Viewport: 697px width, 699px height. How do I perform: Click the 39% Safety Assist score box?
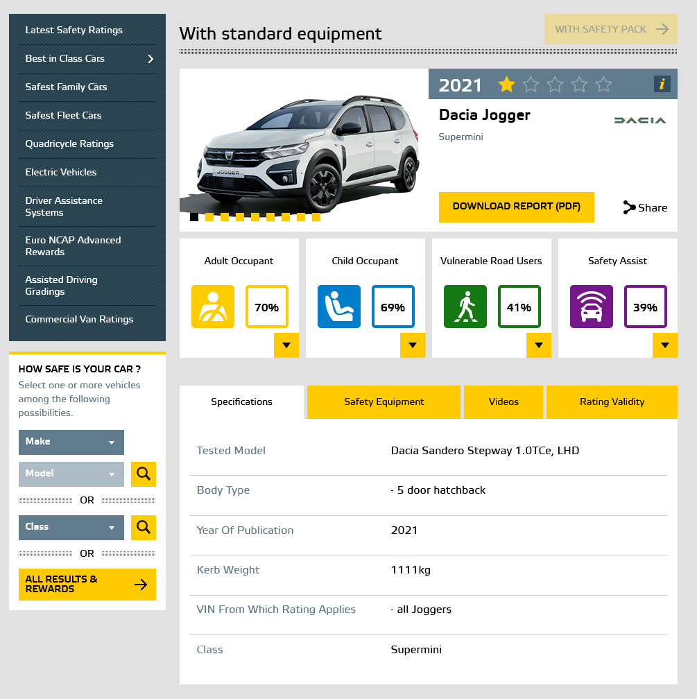click(x=645, y=307)
